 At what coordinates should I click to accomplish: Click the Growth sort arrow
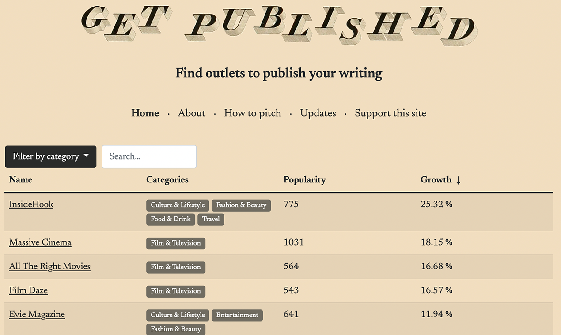pos(458,180)
